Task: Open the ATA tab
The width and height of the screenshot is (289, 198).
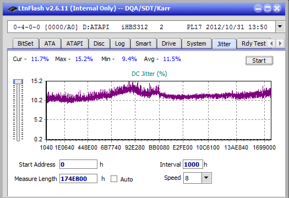Action: click(50, 43)
